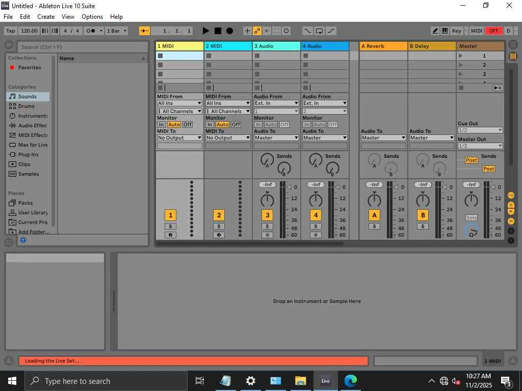The width and height of the screenshot is (522, 391).
Task: Open track 1 MIDI From All Ins dropdown
Action: point(179,103)
